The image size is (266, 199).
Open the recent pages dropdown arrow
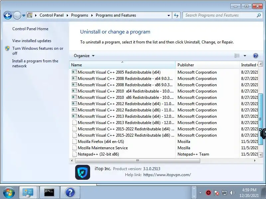tap(24, 16)
